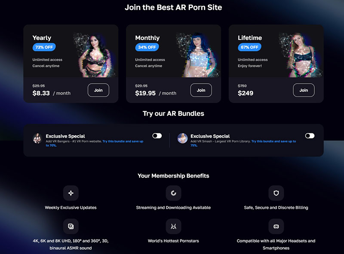The image size is (344, 254).
Task: Click the 67% OFF badge
Action: [249, 47]
